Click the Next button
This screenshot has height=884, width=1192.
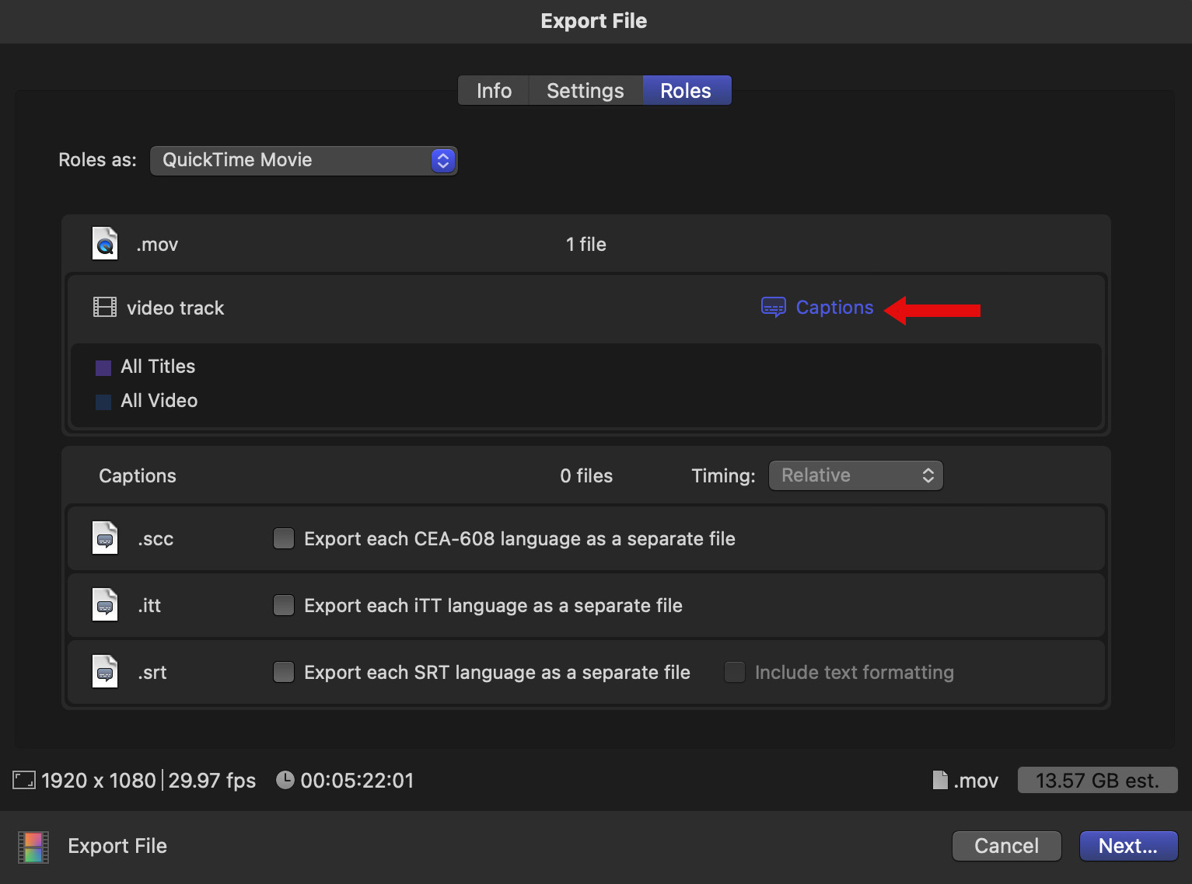pyautogui.click(x=1128, y=846)
